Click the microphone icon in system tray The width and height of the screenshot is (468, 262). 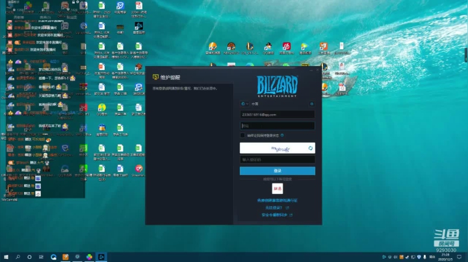point(424,257)
